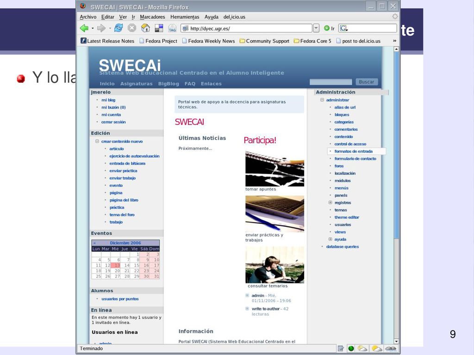Image resolution: width=474 pixels, height=355 pixels.
Task: Click the del.icio.us bookmarks icon
Action: 159,28
